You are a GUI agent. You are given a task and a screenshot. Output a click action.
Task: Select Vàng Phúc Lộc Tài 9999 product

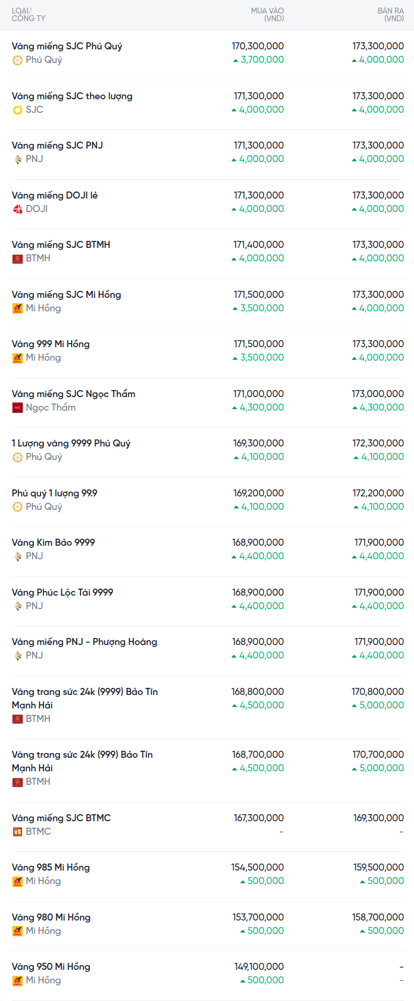[62, 592]
